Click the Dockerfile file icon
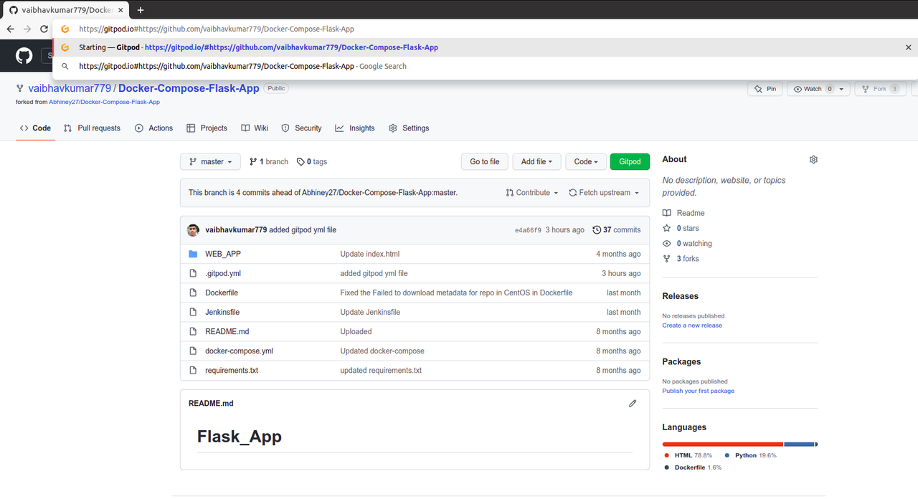Image resolution: width=918 pixels, height=499 pixels. [193, 293]
